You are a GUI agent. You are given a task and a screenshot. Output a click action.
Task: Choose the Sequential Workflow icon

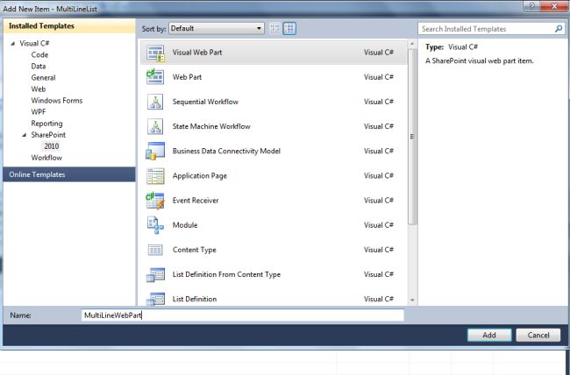coord(155,102)
